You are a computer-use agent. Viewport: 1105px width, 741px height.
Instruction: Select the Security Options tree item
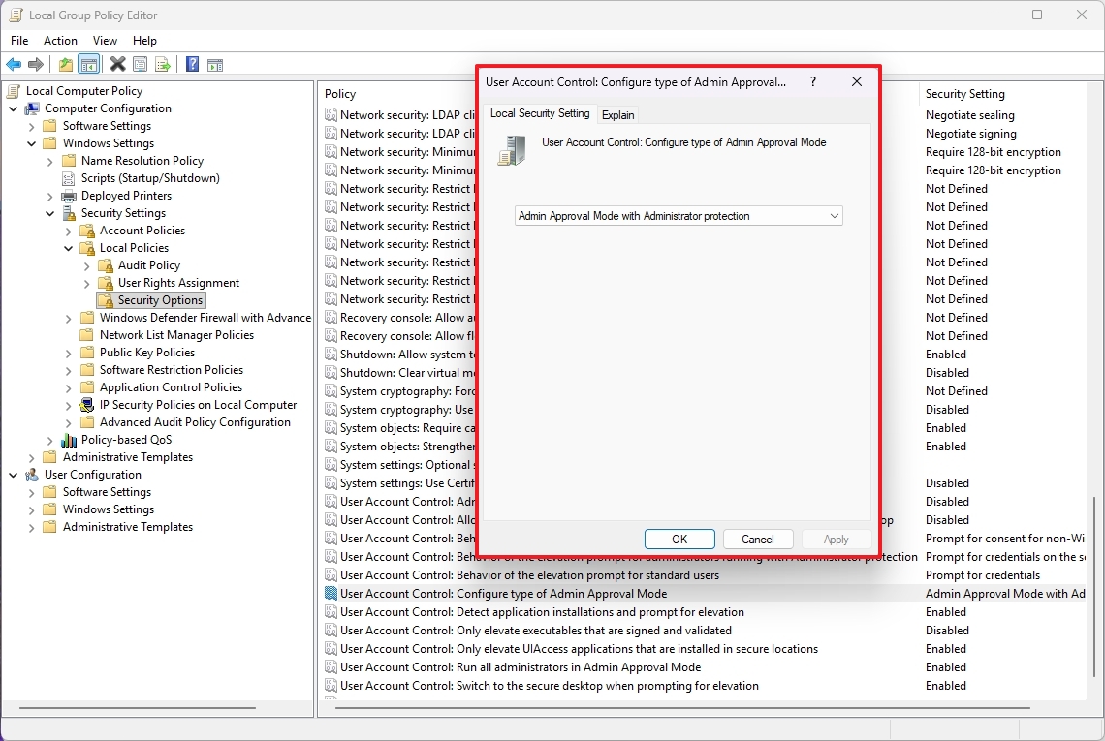(158, 299)
